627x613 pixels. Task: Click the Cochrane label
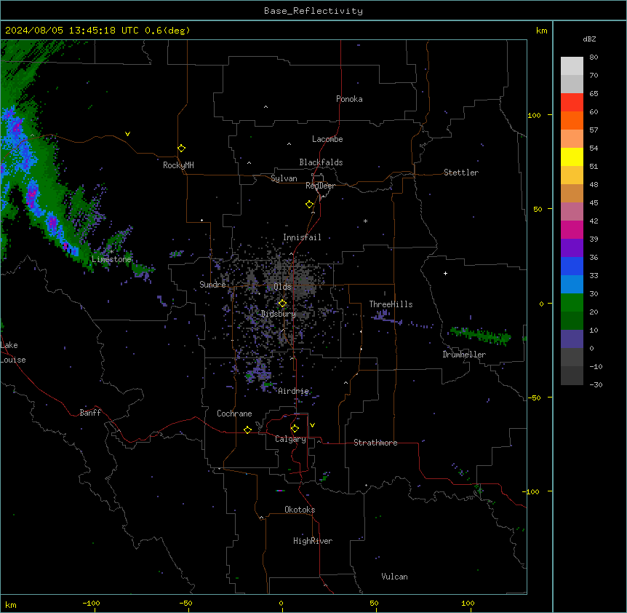234,414
